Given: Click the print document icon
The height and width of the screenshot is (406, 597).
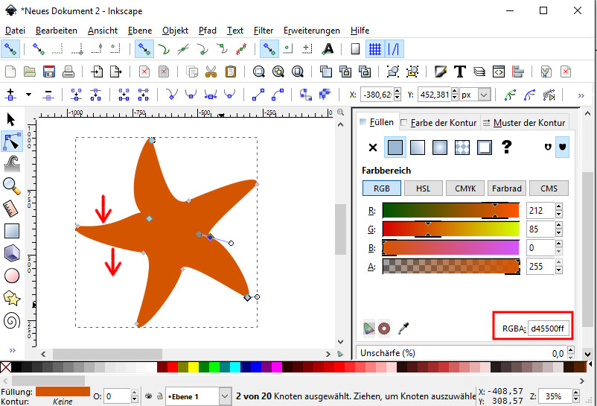Looking at the screenshot, I should pyautogui.click(x=68, y=72).
